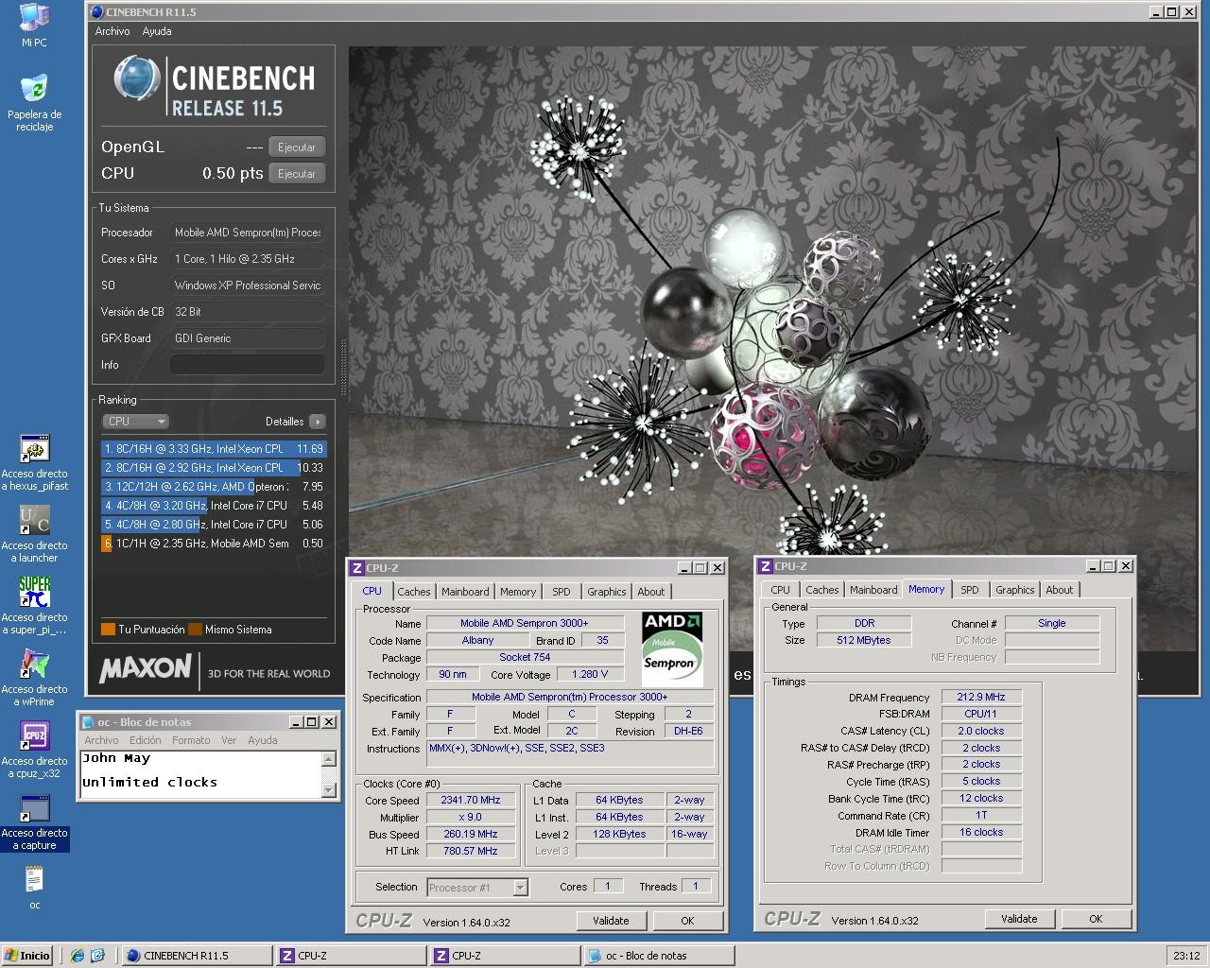Switch to Mainboard tab in left CPU-Z

tap(465, 592)
